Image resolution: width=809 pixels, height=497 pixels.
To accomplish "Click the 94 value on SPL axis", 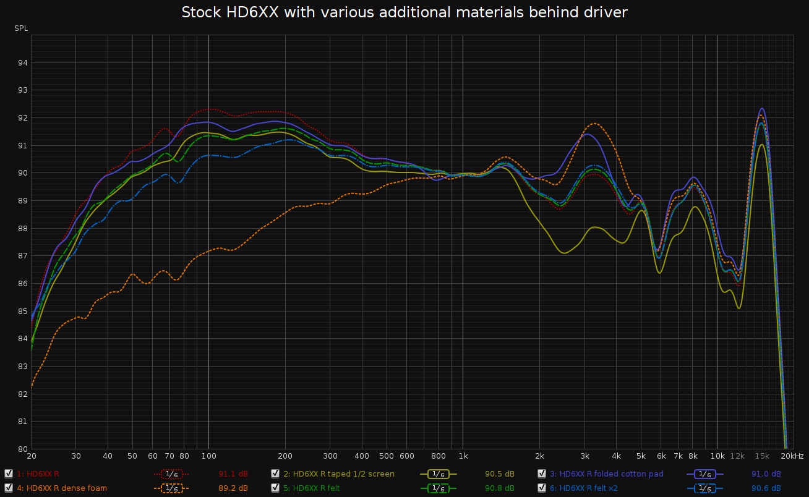I will (x=22, y=62).
